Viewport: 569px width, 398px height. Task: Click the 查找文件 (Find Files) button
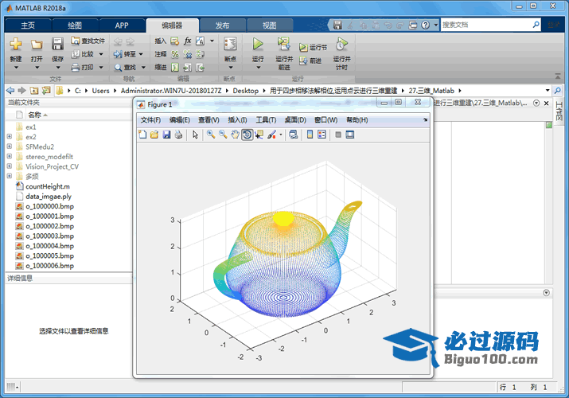pos(88,41)
